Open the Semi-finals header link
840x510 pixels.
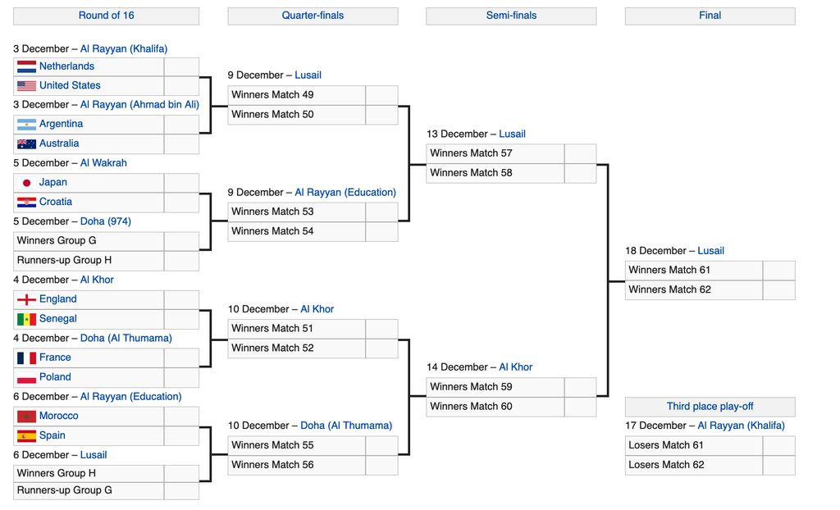[x=511, y=16]
